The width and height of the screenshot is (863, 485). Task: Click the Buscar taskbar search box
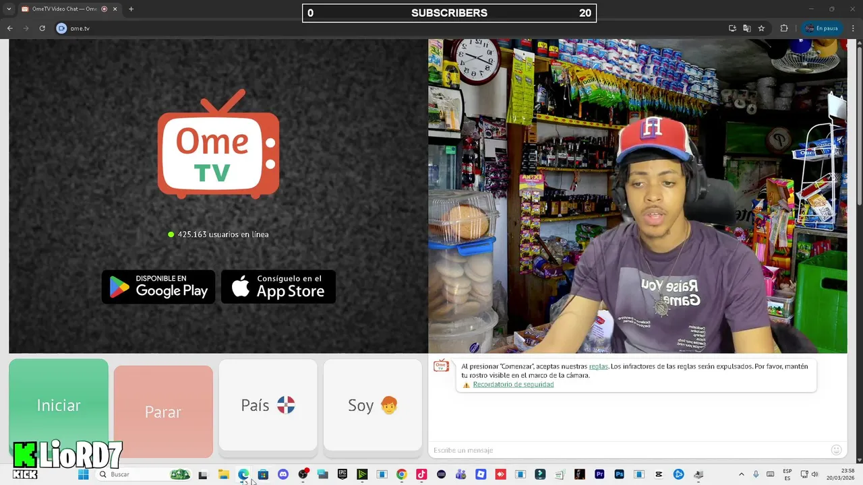tap(144, 474)
